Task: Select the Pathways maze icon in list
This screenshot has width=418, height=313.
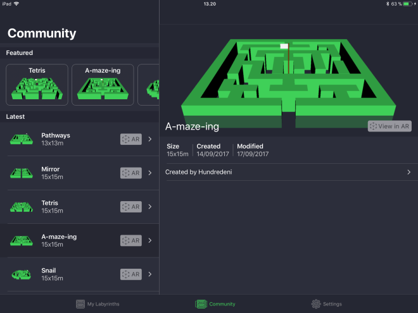Action: 22,139
